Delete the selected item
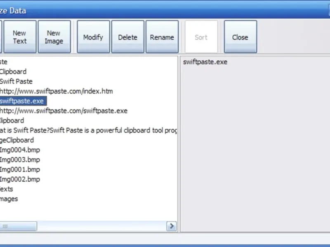 click(x=127, y=37)
